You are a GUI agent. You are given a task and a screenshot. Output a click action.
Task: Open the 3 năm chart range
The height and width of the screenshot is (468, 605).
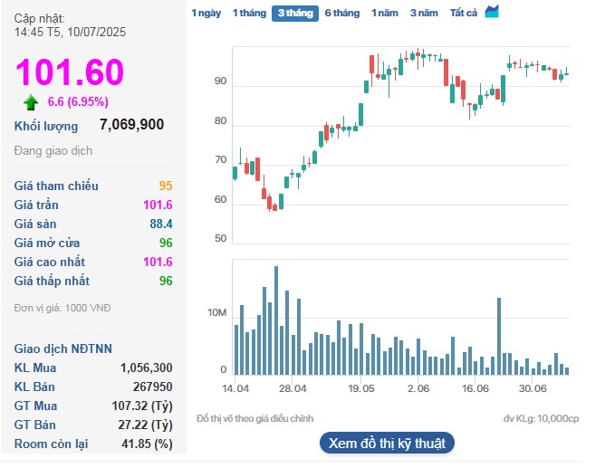click(x=424, y=13)
